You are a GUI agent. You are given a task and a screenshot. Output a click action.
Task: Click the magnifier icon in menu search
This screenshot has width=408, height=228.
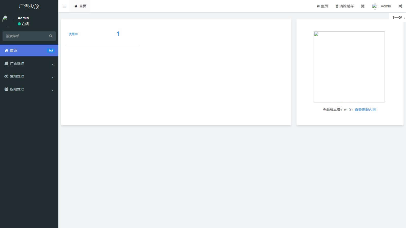(x=51, y=36)
